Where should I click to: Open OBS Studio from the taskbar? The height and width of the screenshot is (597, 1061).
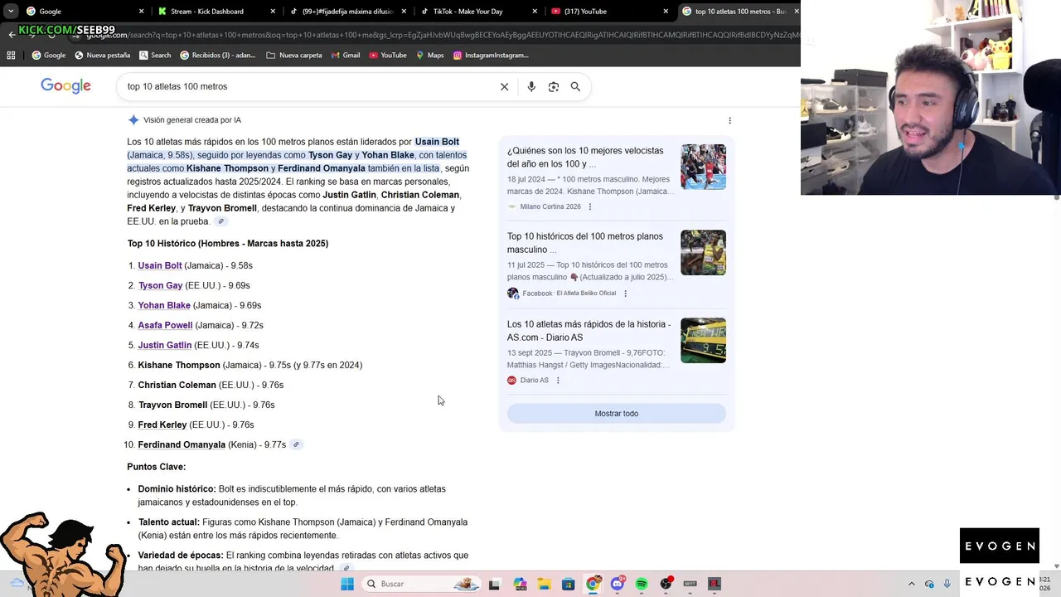coord(666,584)
